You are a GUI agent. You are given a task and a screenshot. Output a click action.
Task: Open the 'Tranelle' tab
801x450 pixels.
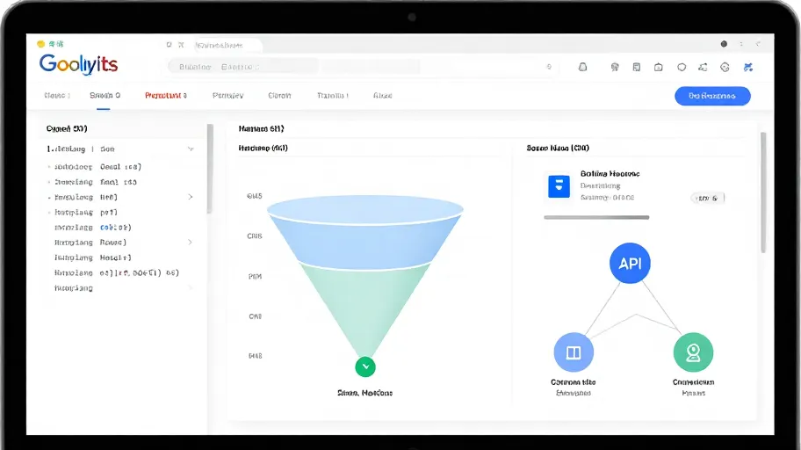click(333, 96)
